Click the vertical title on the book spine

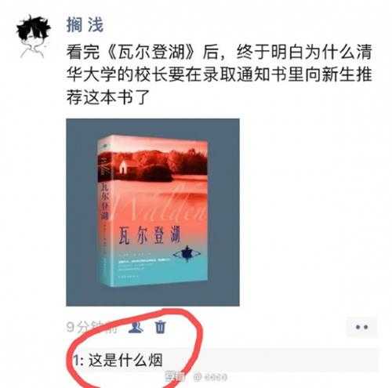104,202
